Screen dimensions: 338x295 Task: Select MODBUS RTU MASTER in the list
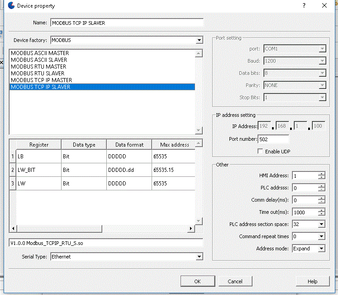102,67
